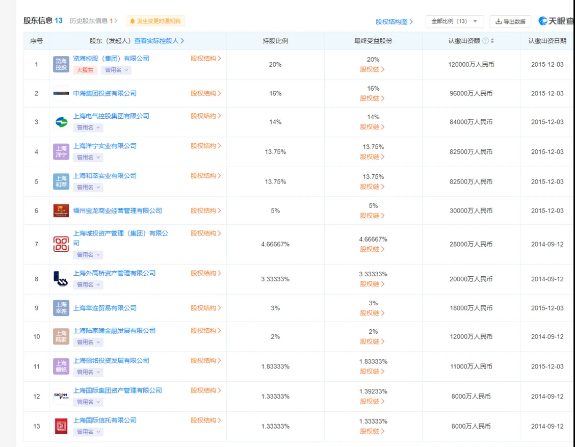This screenshot has width=575, height=447.
Task: Expand 曾用名 under 上海国际信托有限公司
Action: (x=88, y=432)
